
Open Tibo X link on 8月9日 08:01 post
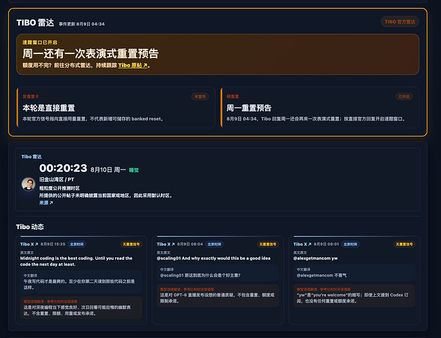pyautogui.click(x=302, y=244)
